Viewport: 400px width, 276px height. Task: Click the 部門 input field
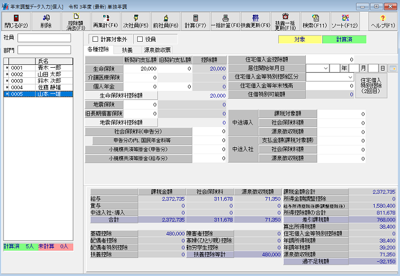point(45,50)
